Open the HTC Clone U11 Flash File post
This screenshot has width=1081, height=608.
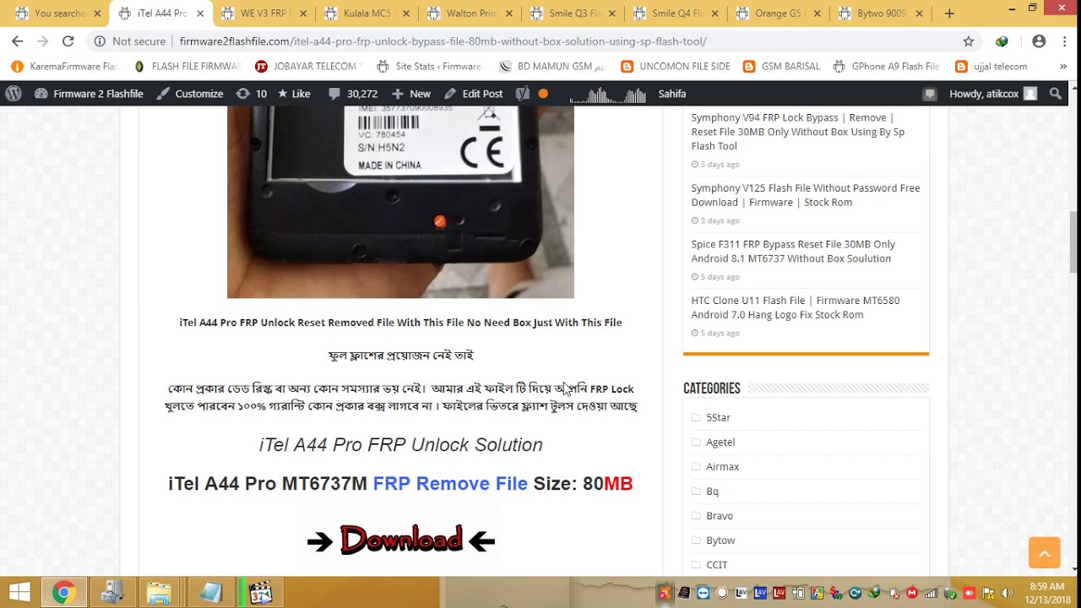point(796,307)
